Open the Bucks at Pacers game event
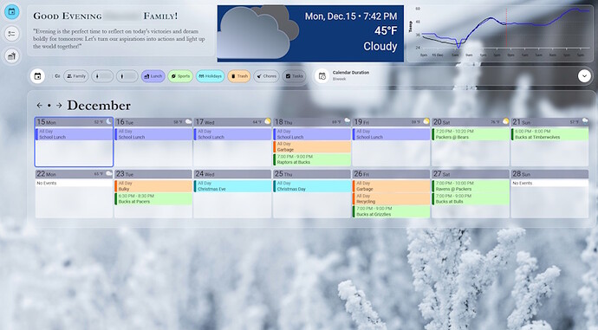This screenshot has height=330, width=598. coord(153,198)
